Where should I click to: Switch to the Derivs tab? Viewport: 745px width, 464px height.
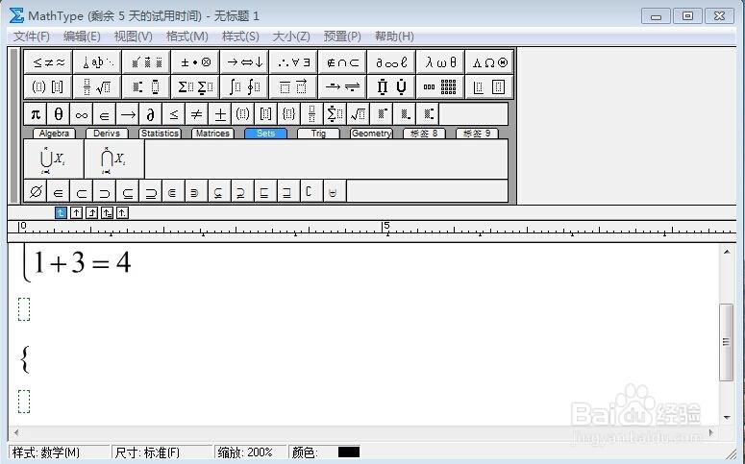point(107,134)
